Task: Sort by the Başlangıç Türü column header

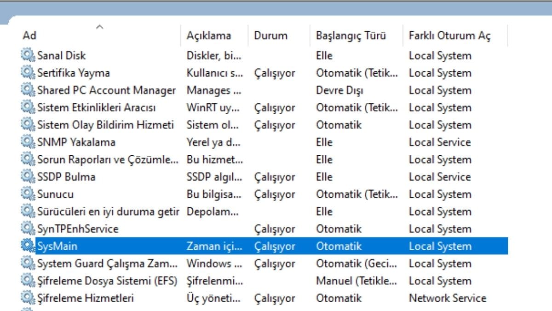Action: tap(351, 35)
